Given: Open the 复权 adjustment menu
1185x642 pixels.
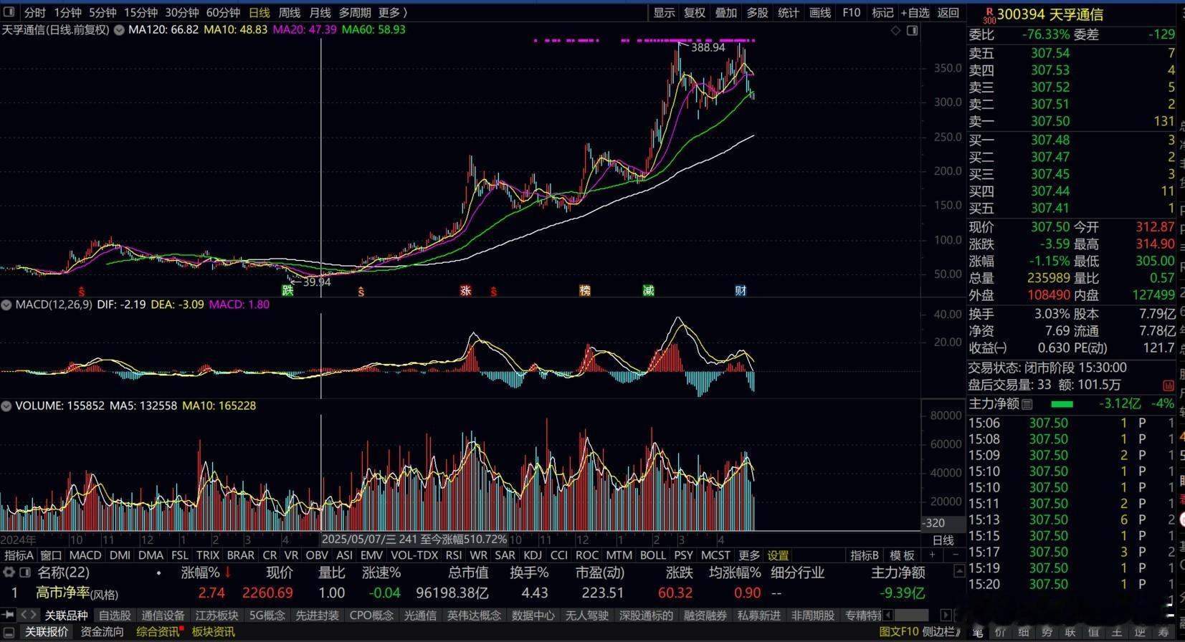Looking at the screenshot, I should point(695,12).
